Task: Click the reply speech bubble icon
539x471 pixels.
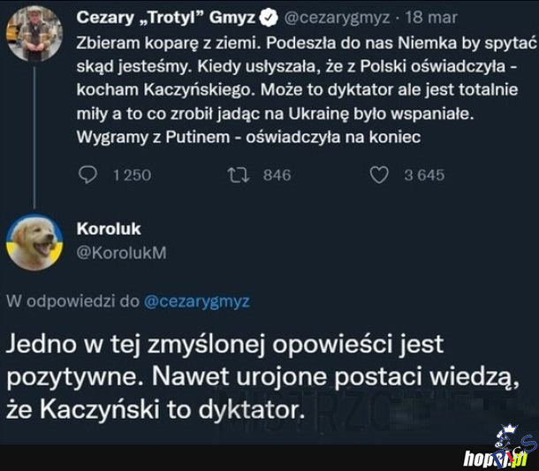Action: click(x=87, y=175)
